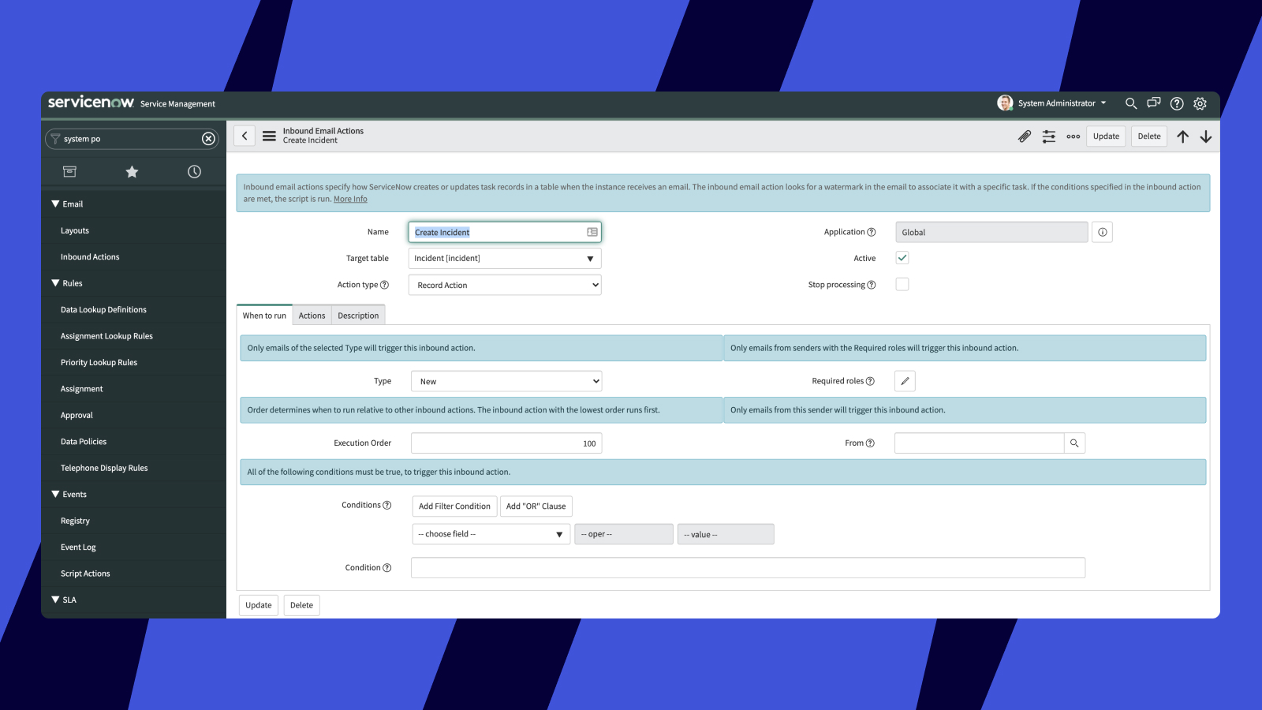Open the paperclip attachments icon
Screen dimensions: 1262x710
(1024, 136)
